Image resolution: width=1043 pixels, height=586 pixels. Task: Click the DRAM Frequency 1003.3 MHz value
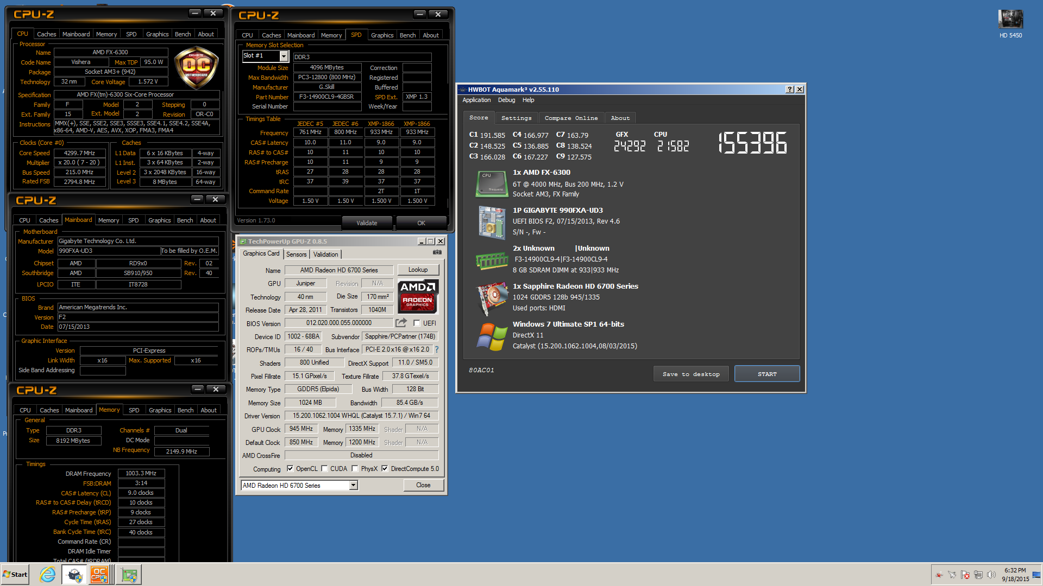coord(141,473)
